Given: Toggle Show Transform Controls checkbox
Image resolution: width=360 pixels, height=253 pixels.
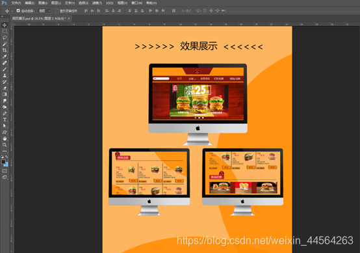Looking at the screenshot, I should tap(57, 10).
